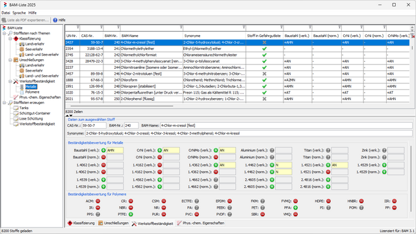Click green plus icon beside 1.4462 (norm.)
This screenshot has width=416, height=234.
(x=272, y=172)
